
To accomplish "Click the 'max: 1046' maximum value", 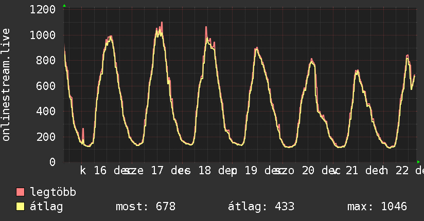I will (x=377, y=207).
